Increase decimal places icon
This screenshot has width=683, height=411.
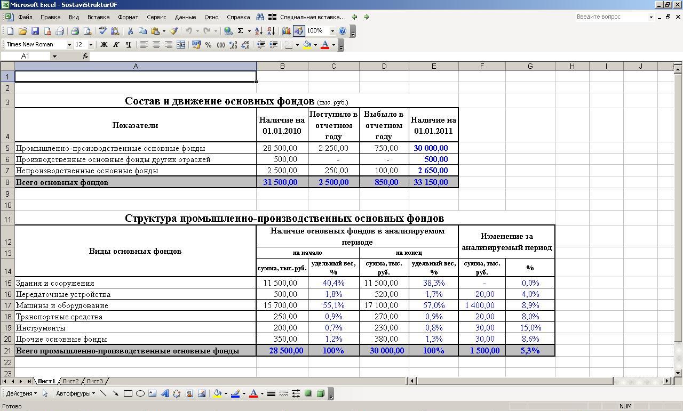click(233, 45)
